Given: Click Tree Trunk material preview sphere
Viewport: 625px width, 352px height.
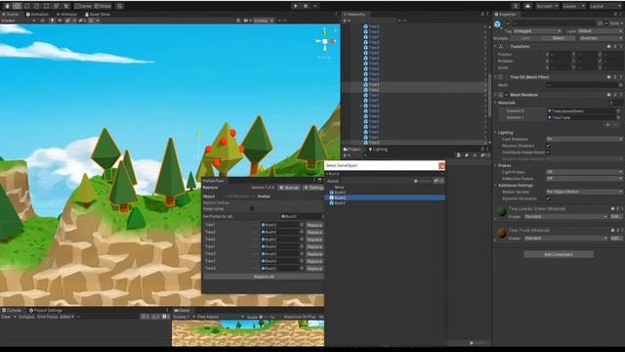Looking at the screenshot, I should pyautogui.click(x=502, y=233).
